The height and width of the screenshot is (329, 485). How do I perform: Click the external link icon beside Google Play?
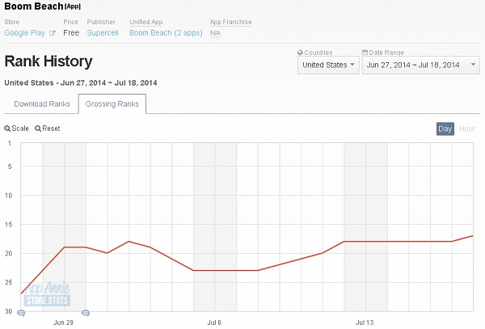(x=53, y=33)
